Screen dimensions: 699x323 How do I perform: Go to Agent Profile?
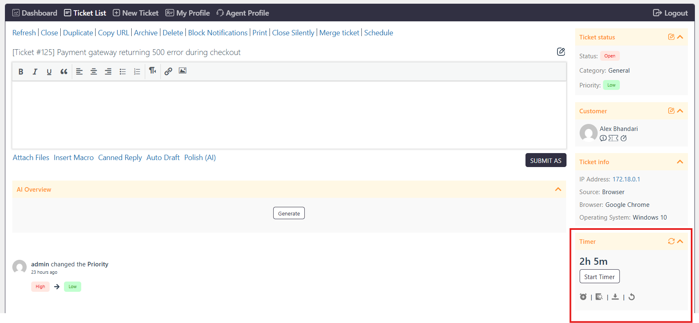pos(243,13)
